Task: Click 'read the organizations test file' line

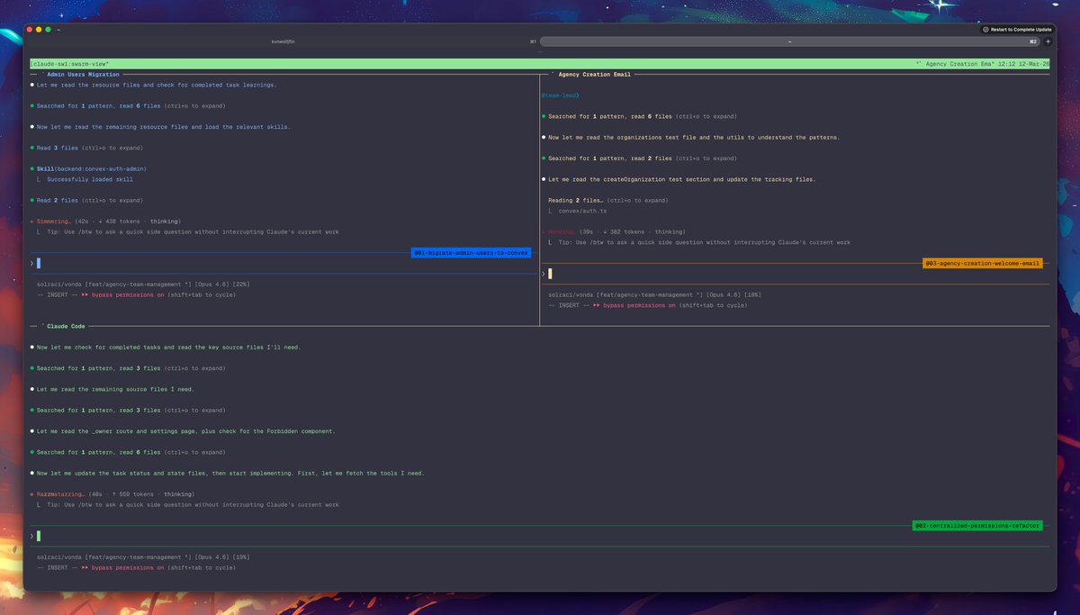Action: [x=694, y=138]
